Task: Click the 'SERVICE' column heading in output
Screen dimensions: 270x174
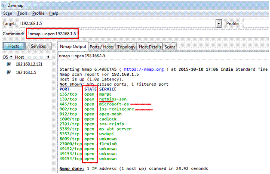Action: tap(108, 89)
